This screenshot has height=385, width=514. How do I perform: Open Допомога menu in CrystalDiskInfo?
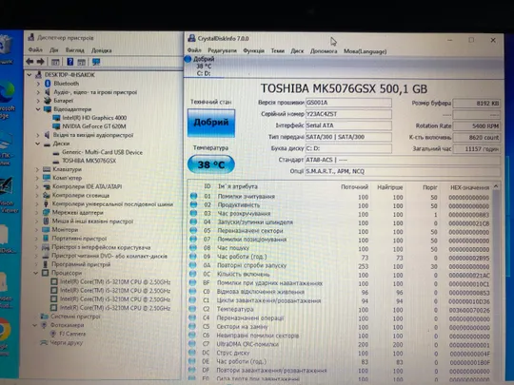(324, 51)
